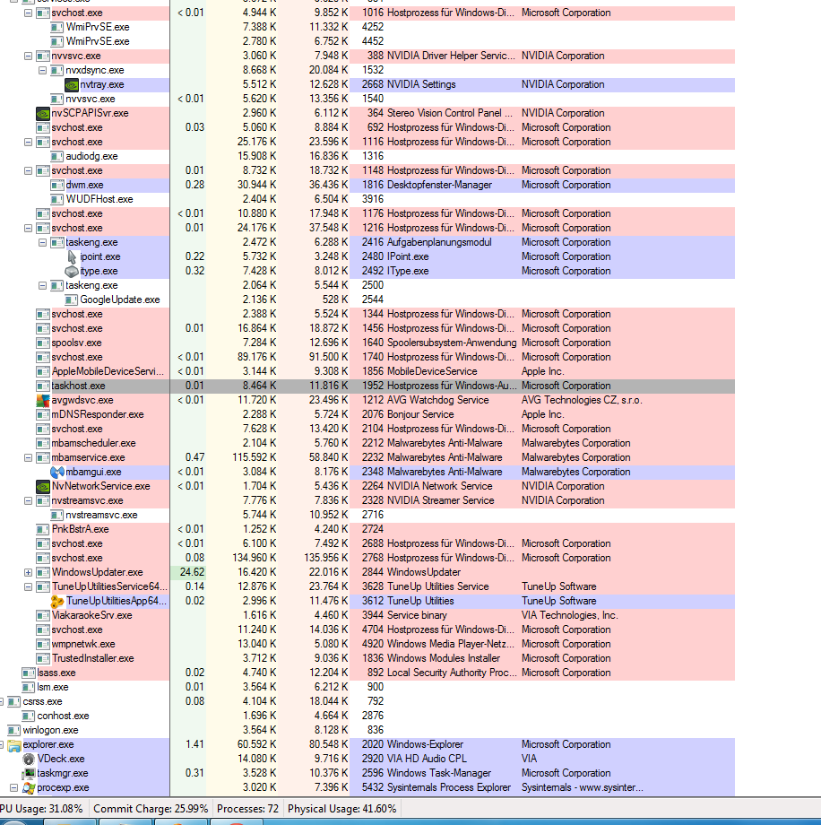Image resolution: width=821 pixels, height=825 pixels.
Task: Collapse the nvstreamsvc.exe PID 2328 branch
Action: 29,501
